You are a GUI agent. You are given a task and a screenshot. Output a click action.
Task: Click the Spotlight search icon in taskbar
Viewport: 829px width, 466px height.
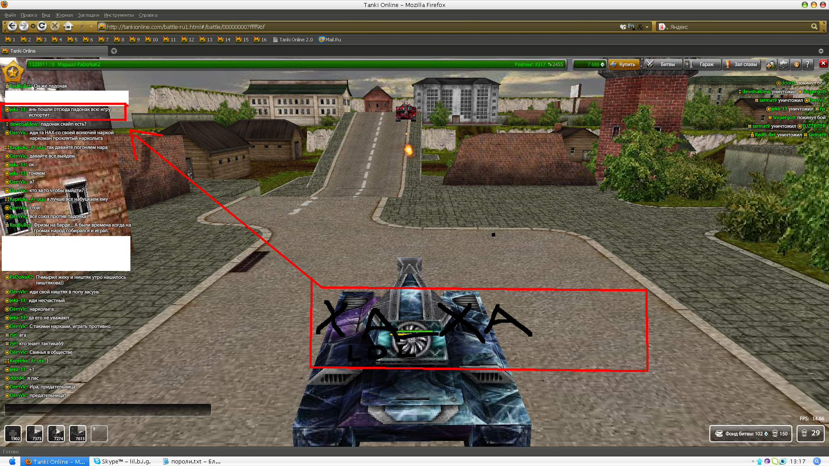coord(817,461)
